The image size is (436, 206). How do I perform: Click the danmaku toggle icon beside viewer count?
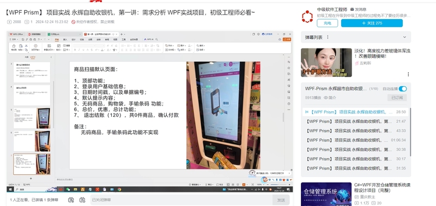pyautogui.click(x=71, y=199)
